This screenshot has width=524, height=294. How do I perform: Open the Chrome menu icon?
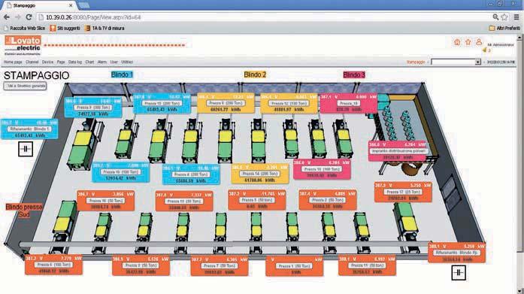pos(516,17)
